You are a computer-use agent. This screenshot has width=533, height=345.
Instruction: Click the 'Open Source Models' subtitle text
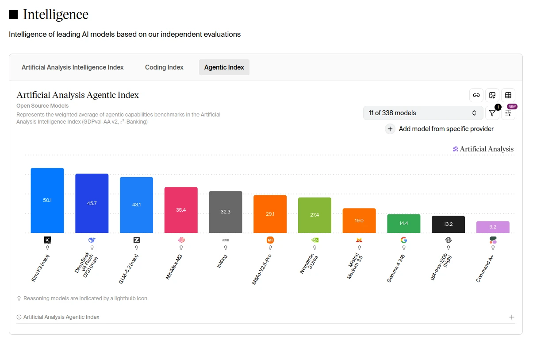point(42,106)
